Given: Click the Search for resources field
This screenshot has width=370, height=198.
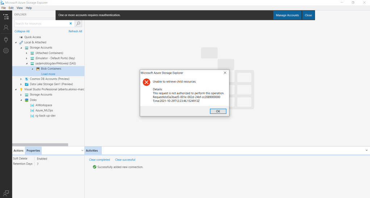Looking at the screenshot, I should (x=41, y=24).
